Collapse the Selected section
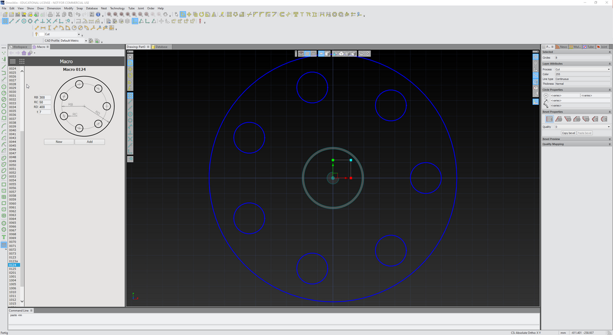Image resolution: width=613 pixels, height=335 pixels. 609,52
